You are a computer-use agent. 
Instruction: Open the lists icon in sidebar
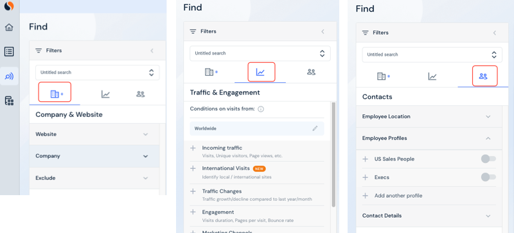(x=9, y=51)
